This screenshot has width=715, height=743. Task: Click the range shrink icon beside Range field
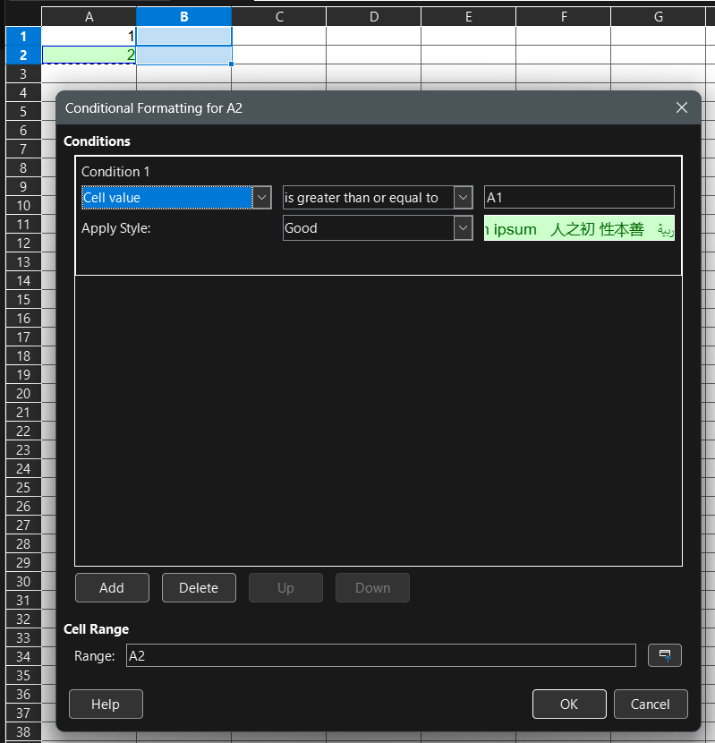(x=664, y=656)
